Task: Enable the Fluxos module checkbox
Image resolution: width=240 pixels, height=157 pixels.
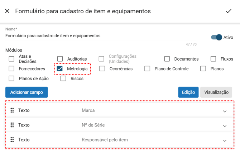Action: 213,59
